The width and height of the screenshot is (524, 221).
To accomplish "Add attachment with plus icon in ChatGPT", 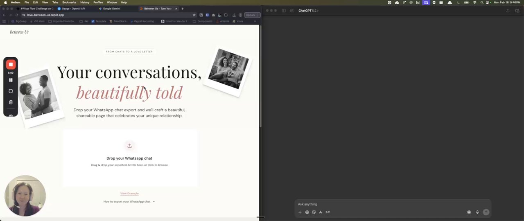I will [300, 212].
